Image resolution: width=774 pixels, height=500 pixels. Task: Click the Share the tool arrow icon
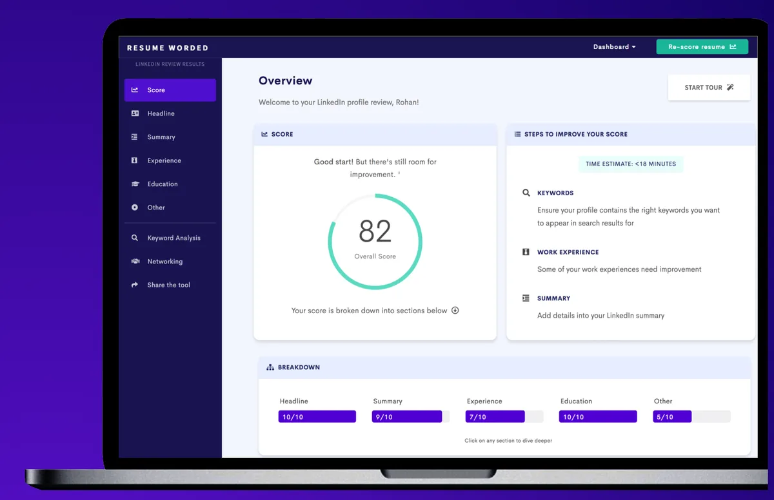point(135,285)
